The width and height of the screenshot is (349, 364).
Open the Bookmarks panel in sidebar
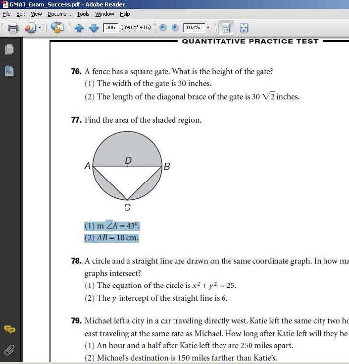tap(9, 71)
